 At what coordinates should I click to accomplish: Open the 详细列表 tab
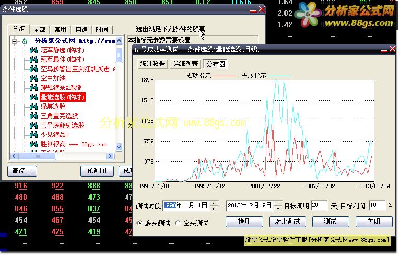(x=185, y=64)
